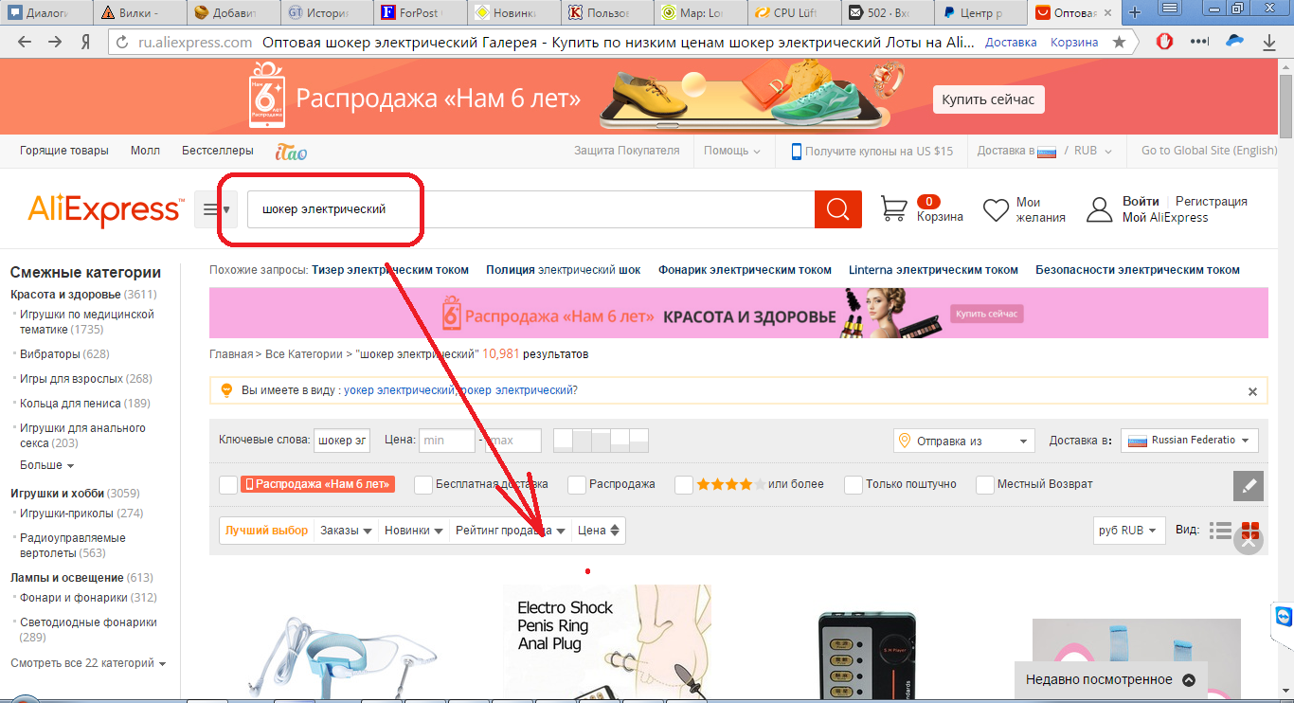
Task: Sort results by 'Цена'
Action: [599, 531]
